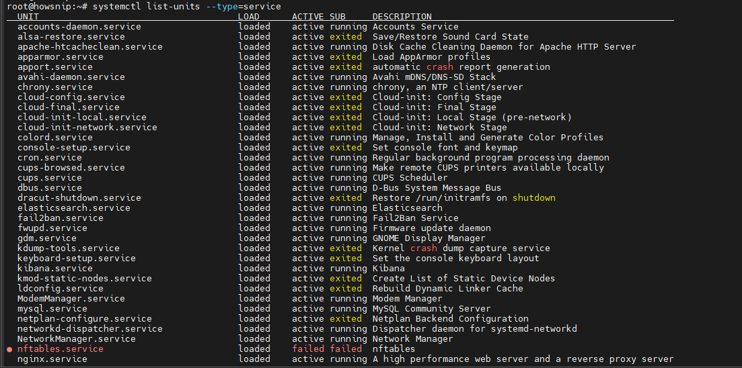Select the alsa-restore.service unit name
The image size is (742, 368).
click(71, 36)
